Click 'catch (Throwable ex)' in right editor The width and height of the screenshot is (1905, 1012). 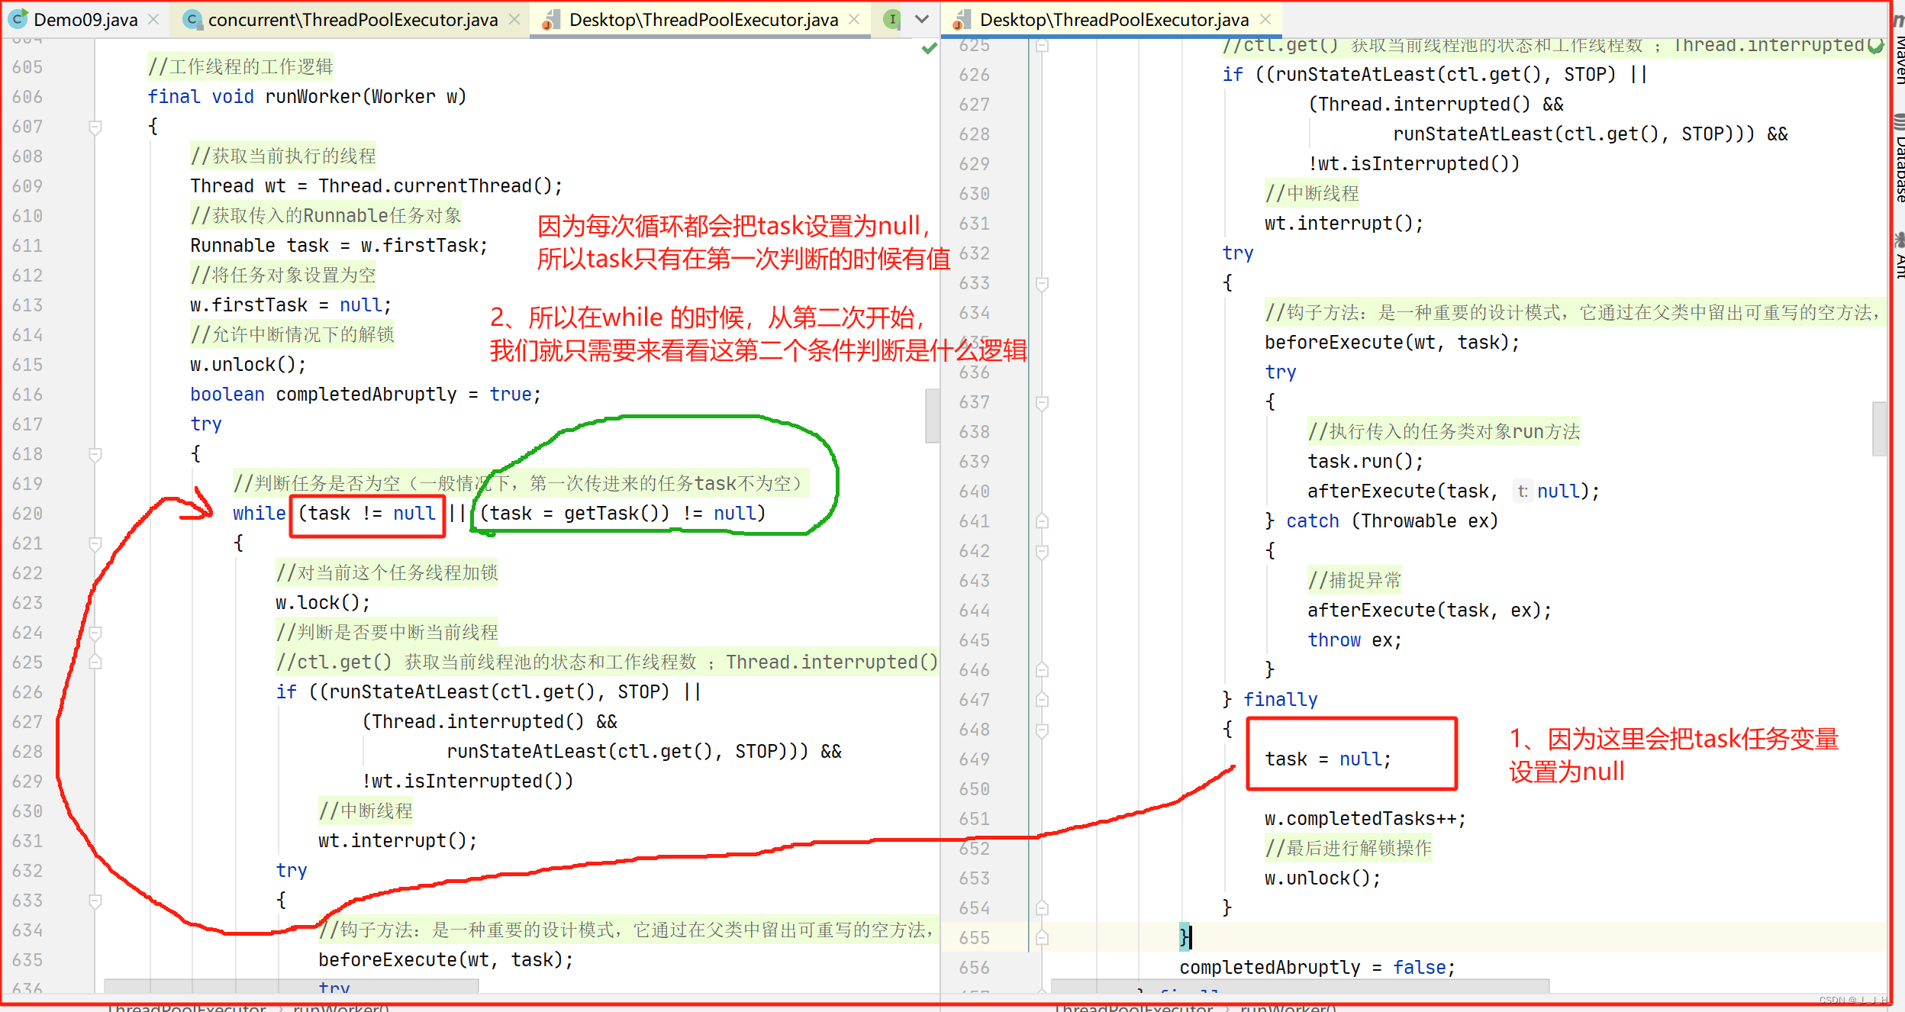(x=1392, y=521)
